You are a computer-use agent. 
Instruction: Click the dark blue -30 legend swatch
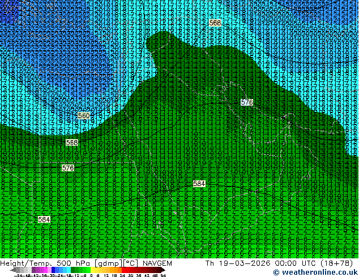point(53,270)
